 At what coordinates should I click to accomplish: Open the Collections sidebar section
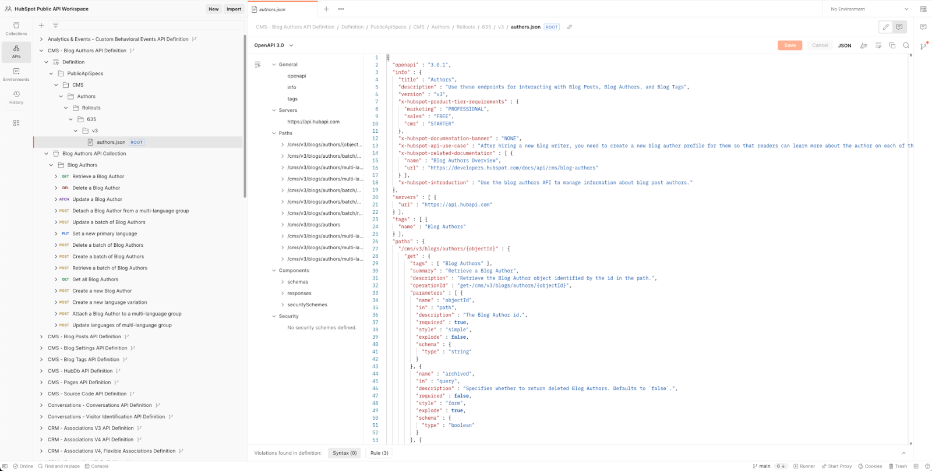pyautogui.click(x=16, y=29)
